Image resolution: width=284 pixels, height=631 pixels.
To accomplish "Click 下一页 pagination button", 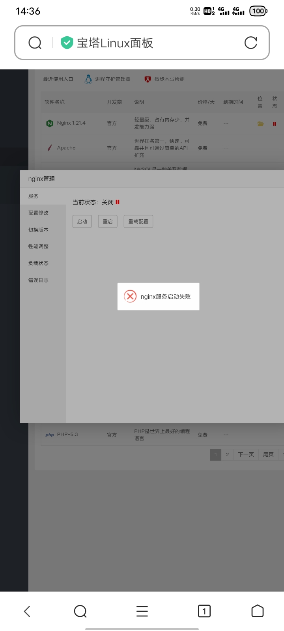I will point(246,455).
